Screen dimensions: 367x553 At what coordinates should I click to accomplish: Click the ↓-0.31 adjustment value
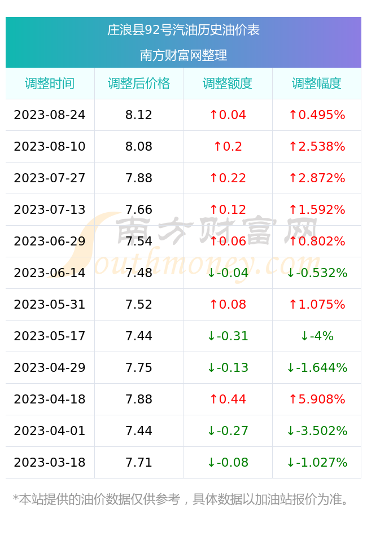(x=228, y=336)
